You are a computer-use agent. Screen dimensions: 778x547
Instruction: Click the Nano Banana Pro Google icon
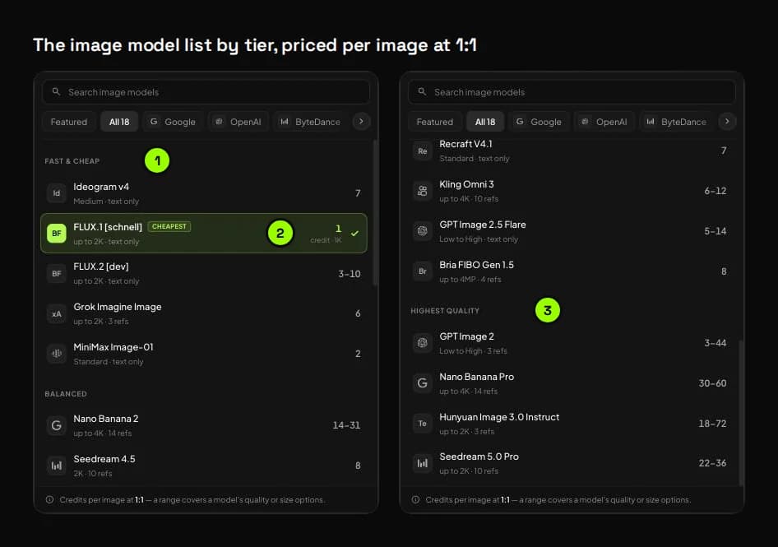click(x=422, y=383)
